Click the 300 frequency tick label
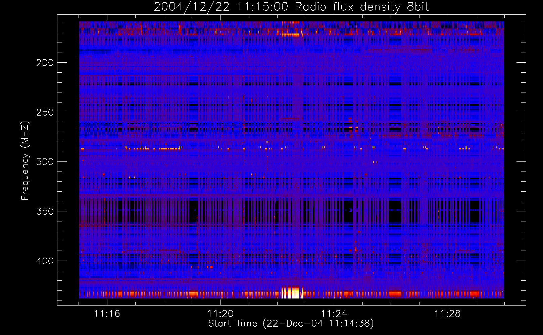Viewport: 543px width, 335px height. [45, 162]
